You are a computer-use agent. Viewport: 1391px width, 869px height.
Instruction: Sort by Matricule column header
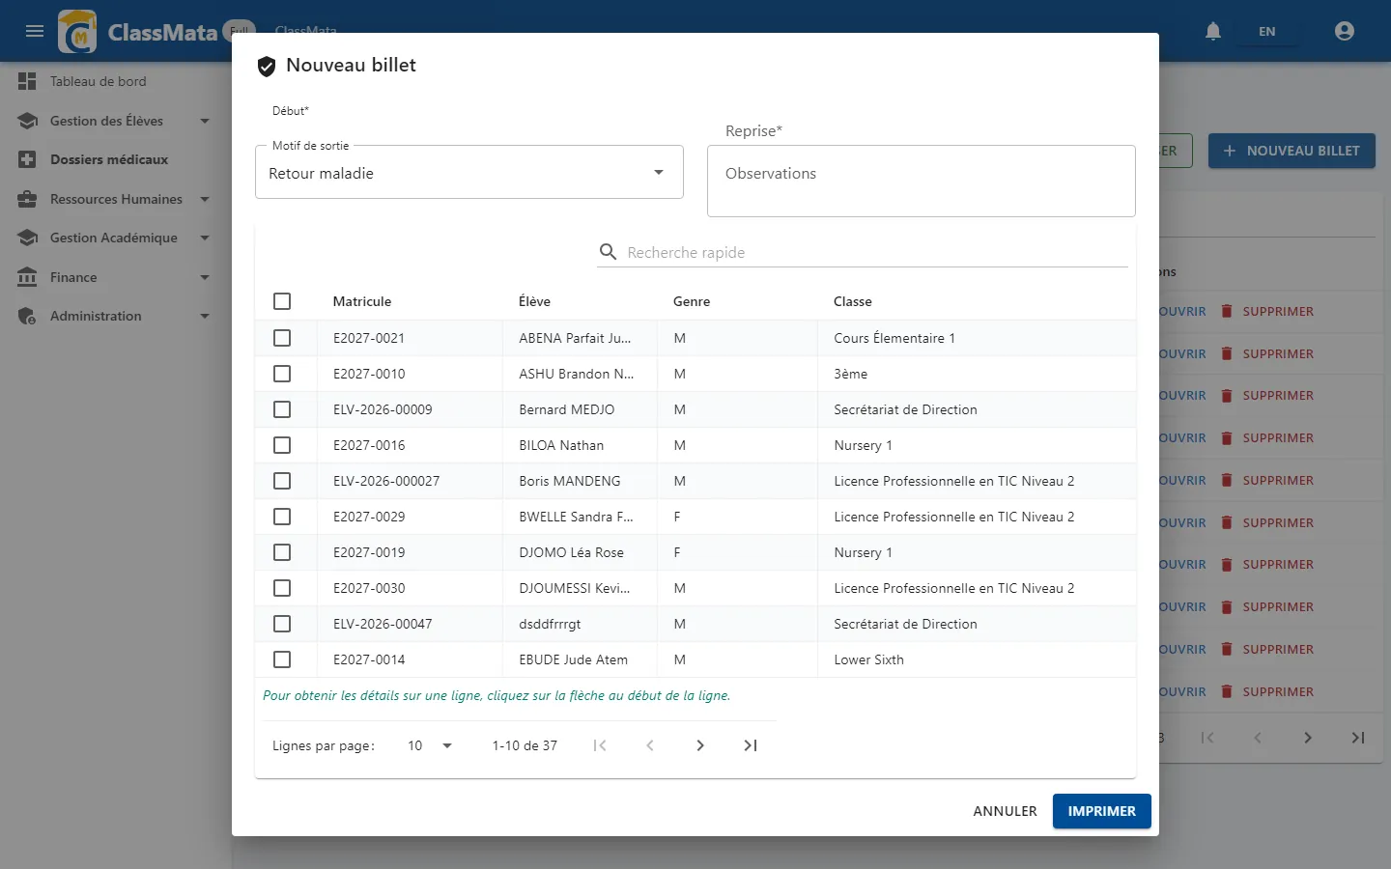point(362,301)
